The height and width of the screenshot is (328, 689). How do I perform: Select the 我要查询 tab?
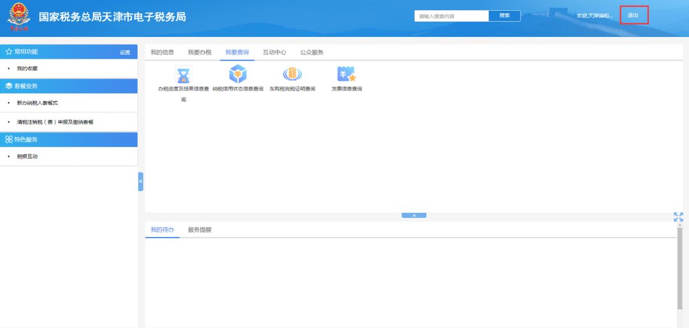click(x=237, y=52)
